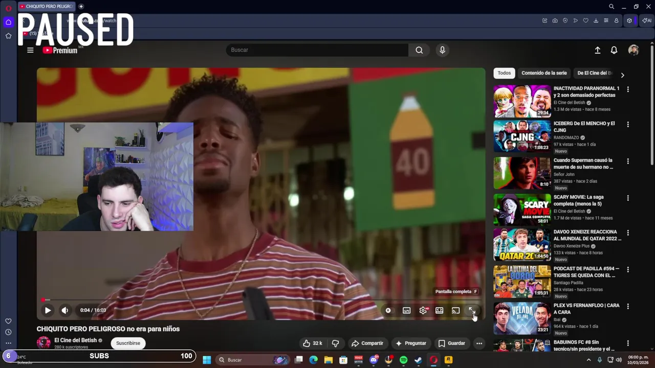This screenshot has width=655, height=368.
Task: Open Spotify from the taskbar
Action: point(403,360)
